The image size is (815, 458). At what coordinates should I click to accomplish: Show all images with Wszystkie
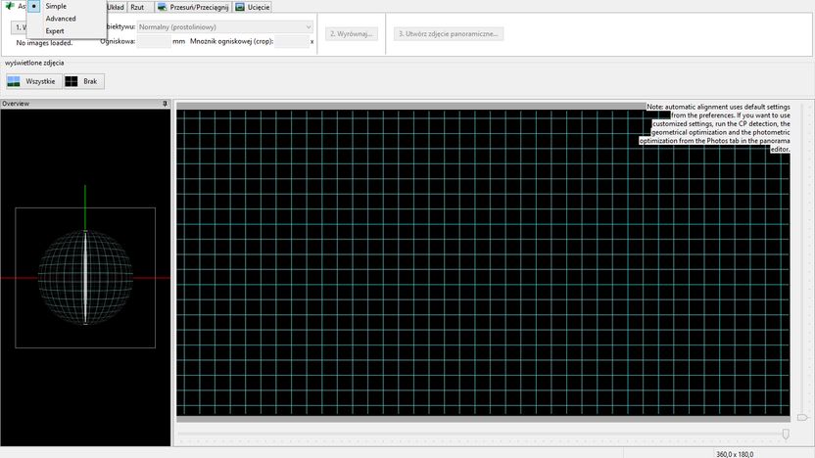(x=34, y=81)
